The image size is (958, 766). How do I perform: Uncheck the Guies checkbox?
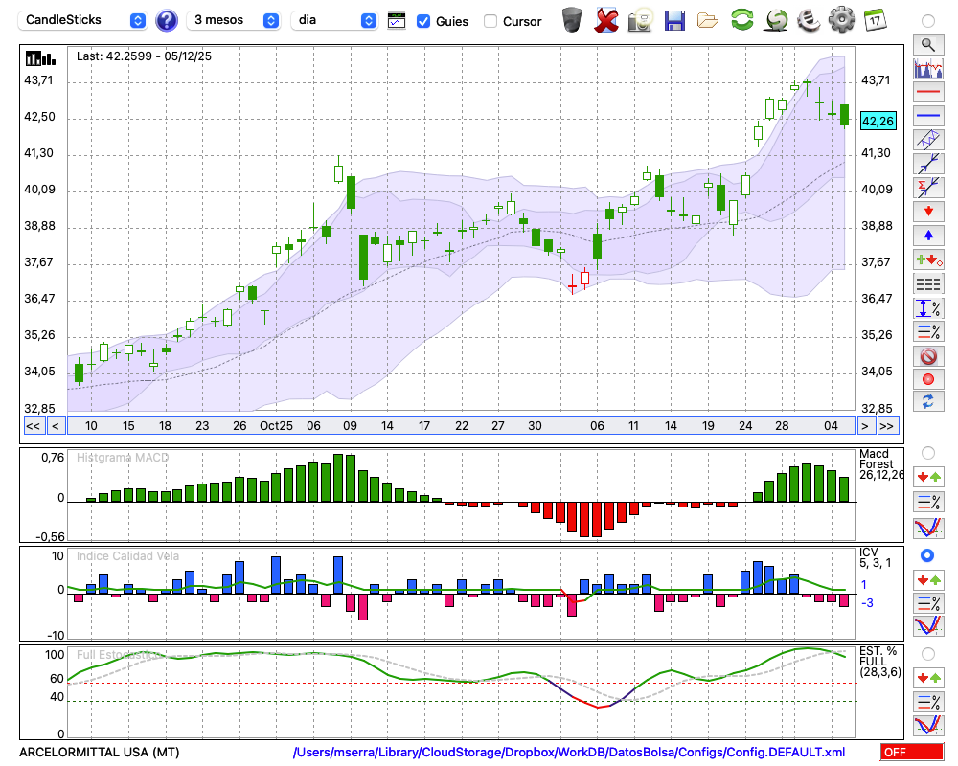(x=422, y=21)
